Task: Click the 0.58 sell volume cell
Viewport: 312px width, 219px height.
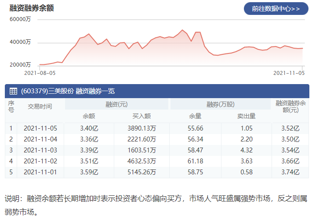Action: click(x=247, y=172)
